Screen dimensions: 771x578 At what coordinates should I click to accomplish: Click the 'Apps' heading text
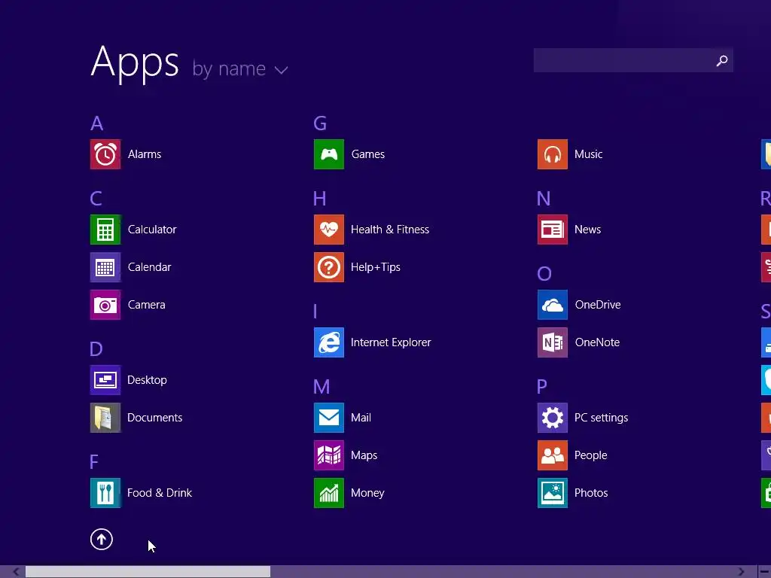point(135,63)
